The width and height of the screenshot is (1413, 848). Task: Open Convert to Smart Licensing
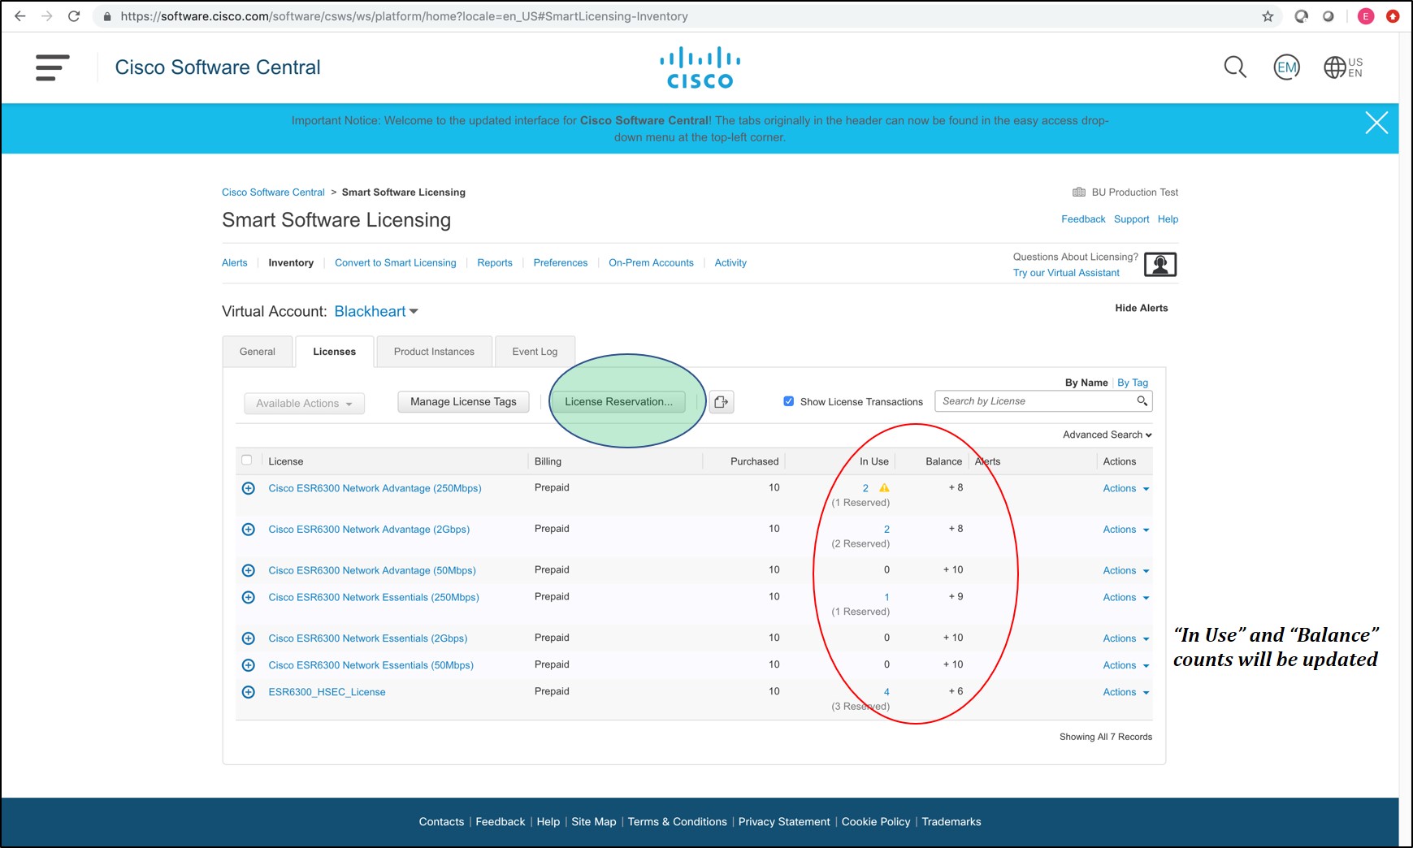(396, 262)
